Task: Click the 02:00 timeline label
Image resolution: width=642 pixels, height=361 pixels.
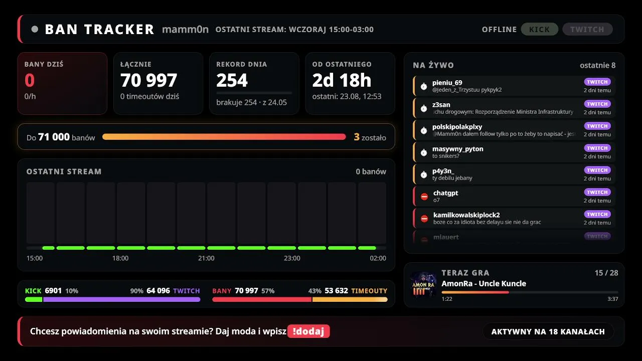Action: click(378, 258)
